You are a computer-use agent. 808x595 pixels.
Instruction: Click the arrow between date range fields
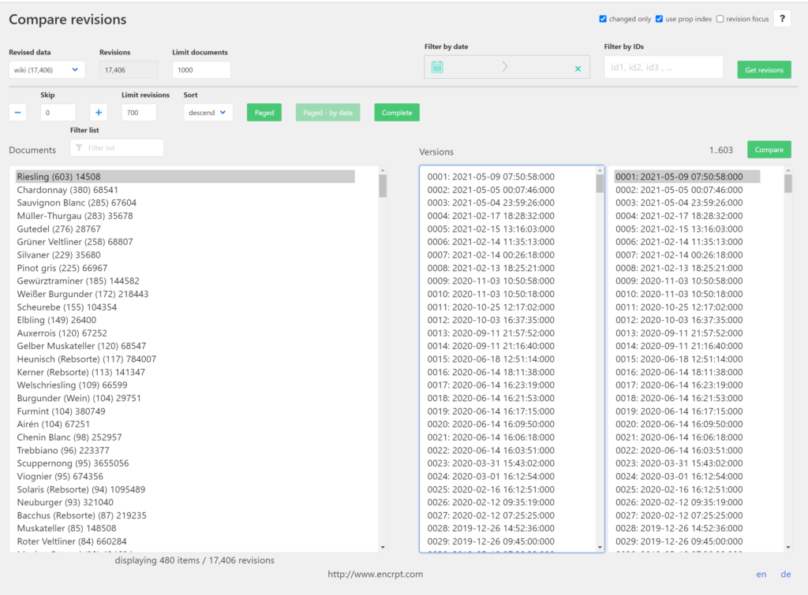pos(505,68)
